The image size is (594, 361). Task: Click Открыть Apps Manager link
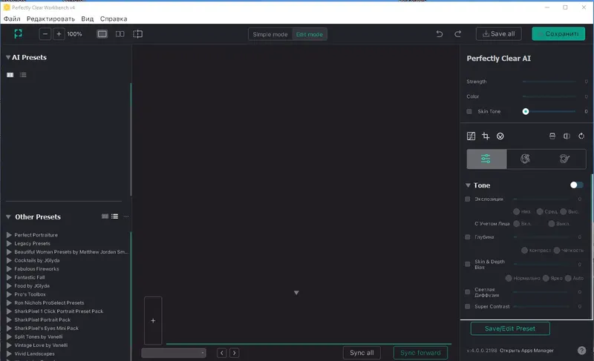(x=526, y=351)
